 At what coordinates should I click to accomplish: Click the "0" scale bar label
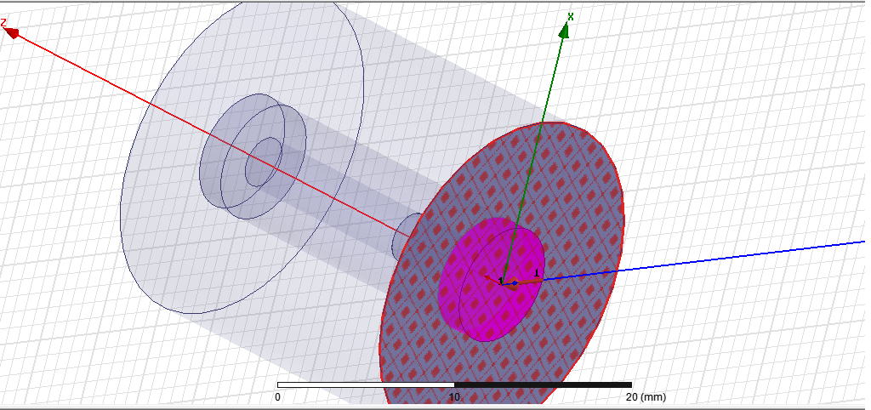tap(277, 397)
